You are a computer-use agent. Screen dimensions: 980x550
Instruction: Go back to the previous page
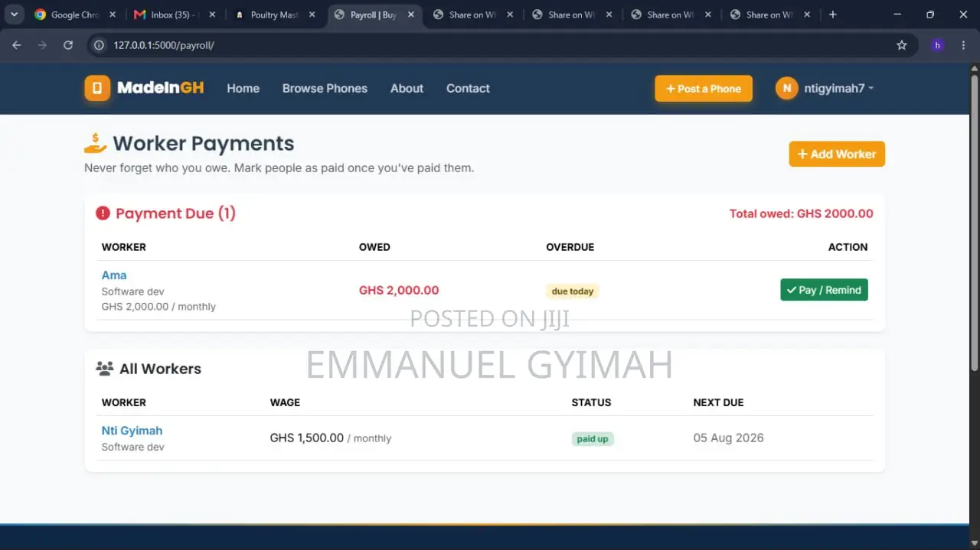click(17, 45)
